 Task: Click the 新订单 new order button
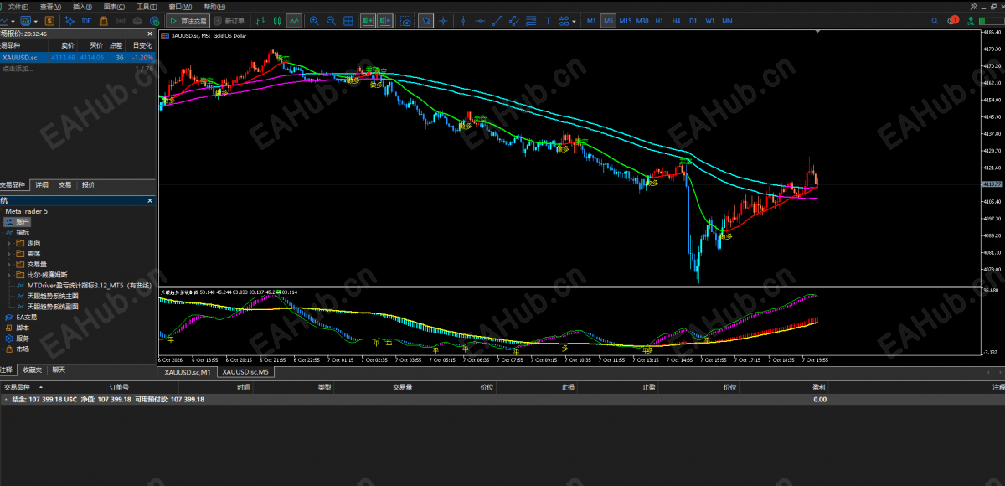coord(229,20)
